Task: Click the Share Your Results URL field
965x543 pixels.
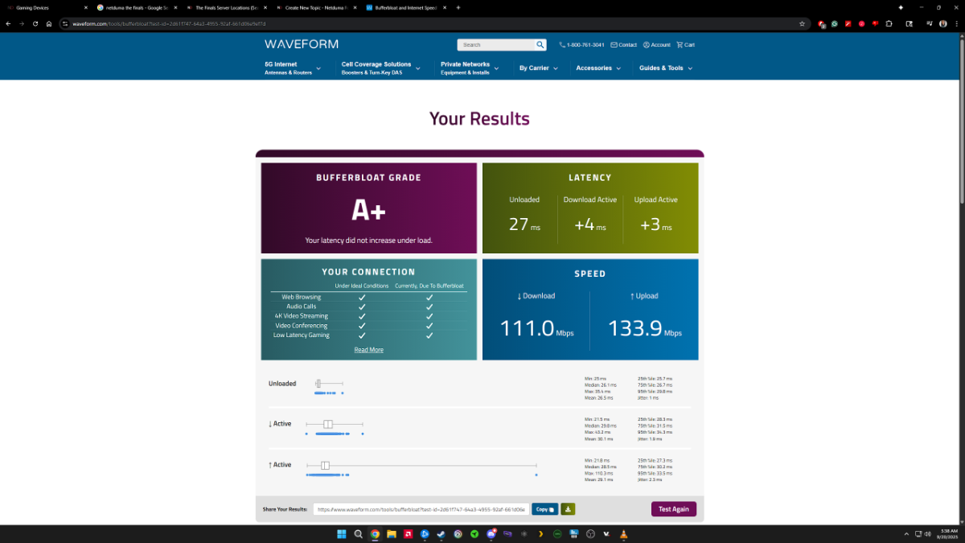Action: coord(421,509)
